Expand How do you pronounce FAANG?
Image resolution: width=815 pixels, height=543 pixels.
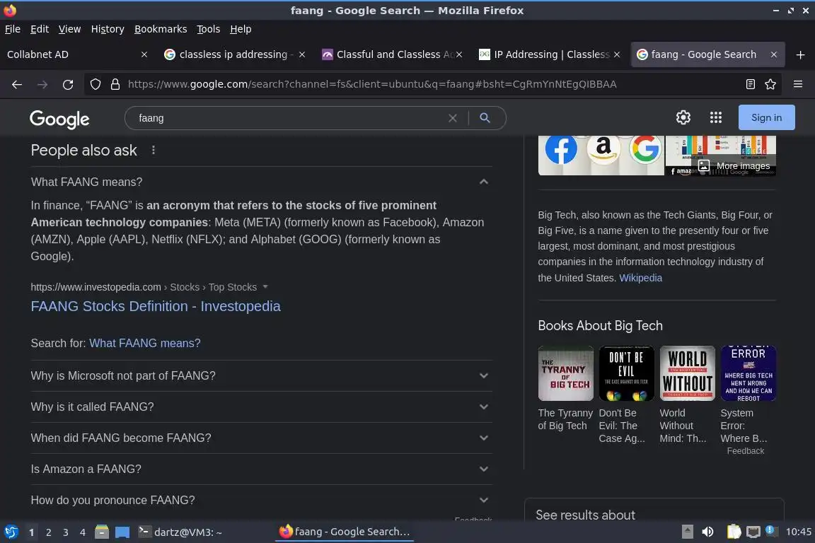pos(483,501)
